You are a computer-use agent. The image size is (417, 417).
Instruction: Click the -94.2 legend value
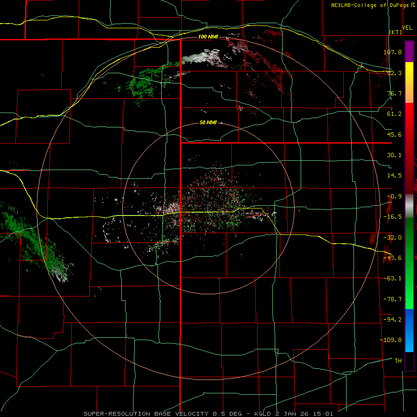[392, 319]
